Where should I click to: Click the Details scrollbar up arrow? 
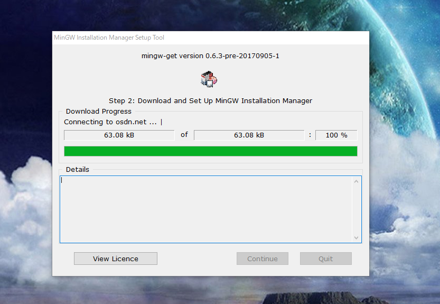pos(356,181)
